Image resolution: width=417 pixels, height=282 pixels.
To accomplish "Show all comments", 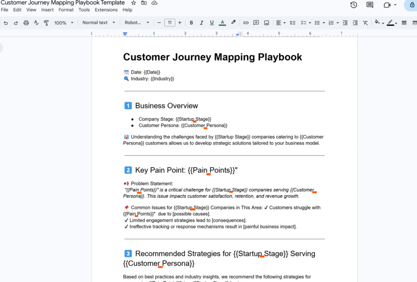I will pyautogui.click(x=370, y=5).
